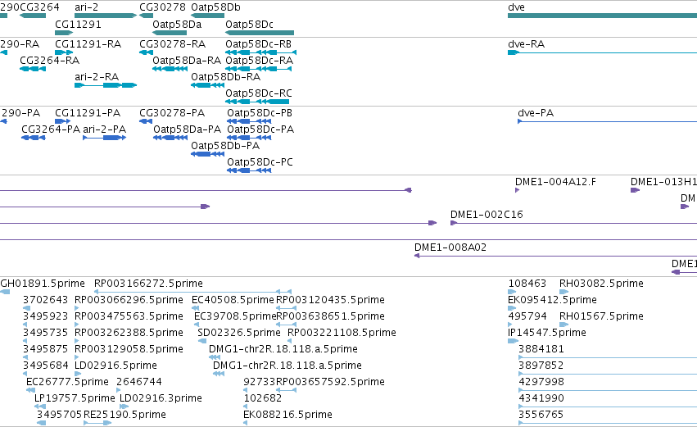Open the EC26777.5prime EST
Screen dimensions: 697x427
[x=67, y=382]
